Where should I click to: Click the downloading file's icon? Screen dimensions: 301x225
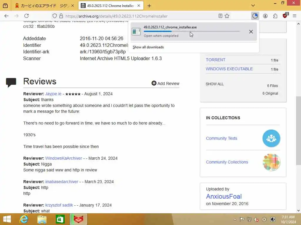point(136,32)
